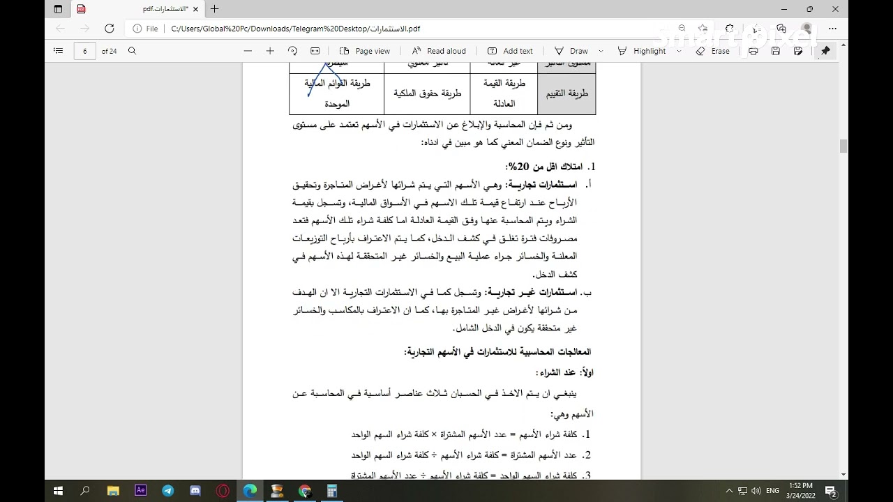Zoom out with the minus button
Image resolution: width=893 pixels, height=502 pixels.
[x=248, y=51]
